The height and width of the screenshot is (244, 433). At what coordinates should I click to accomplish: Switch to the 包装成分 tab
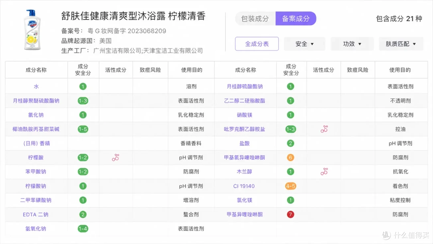coord(255,18)
